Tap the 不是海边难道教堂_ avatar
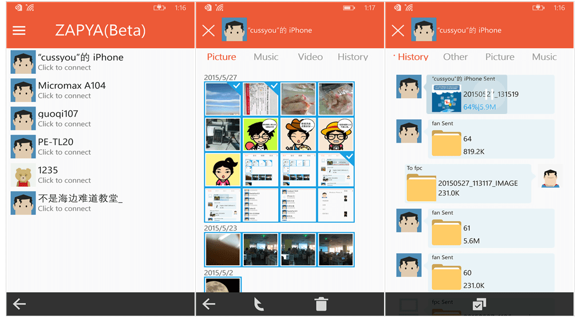Viewport: 581px width, 318px height. pos(23,203)
